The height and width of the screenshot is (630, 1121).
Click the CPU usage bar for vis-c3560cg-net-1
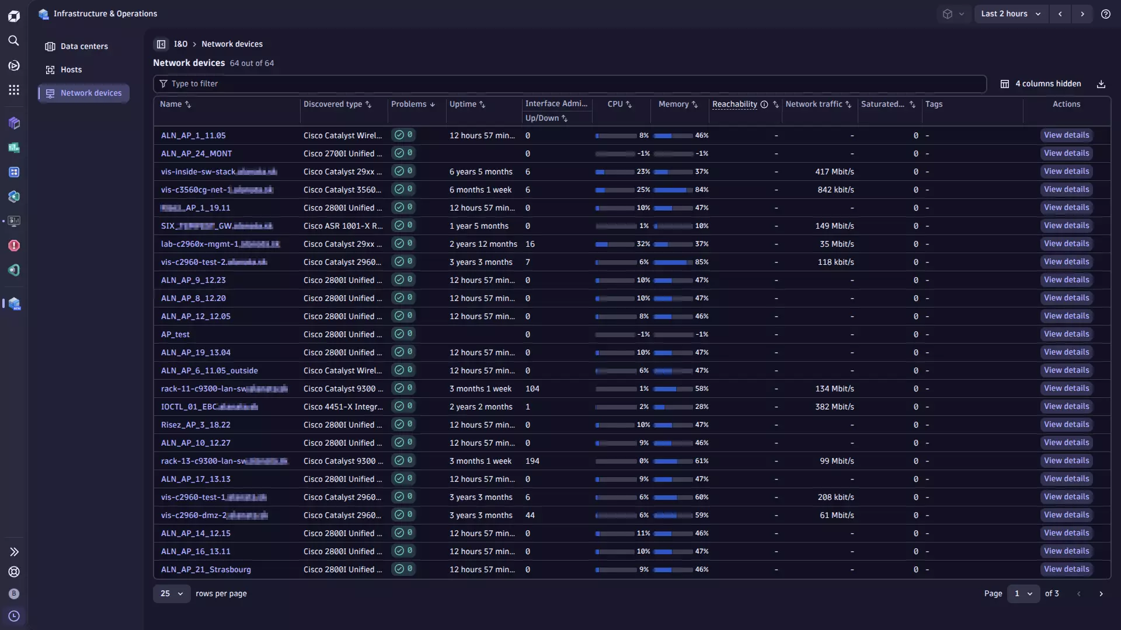[x=615, y=190]
